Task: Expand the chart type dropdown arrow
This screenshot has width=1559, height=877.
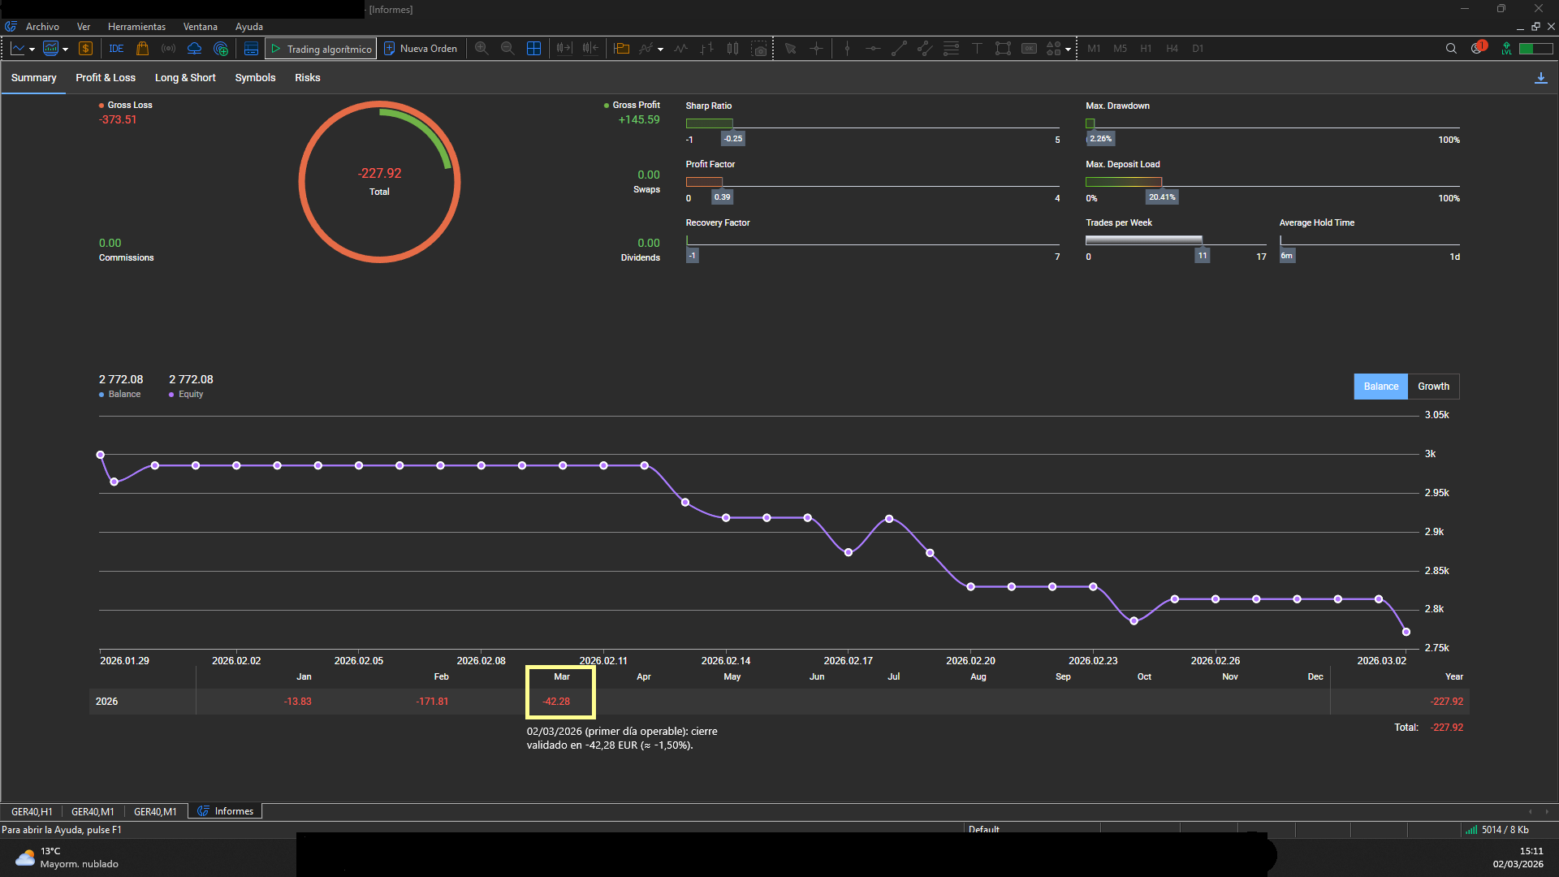Action: coord(32,50)
